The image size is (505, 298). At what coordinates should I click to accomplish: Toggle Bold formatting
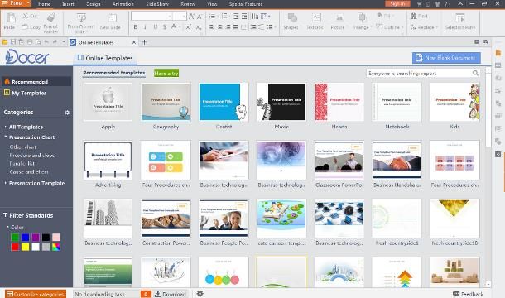[x=136, y=27]
